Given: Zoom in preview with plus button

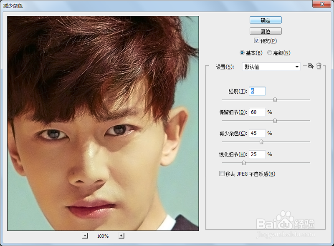Looking at the screenshot, I should [121, 236].
